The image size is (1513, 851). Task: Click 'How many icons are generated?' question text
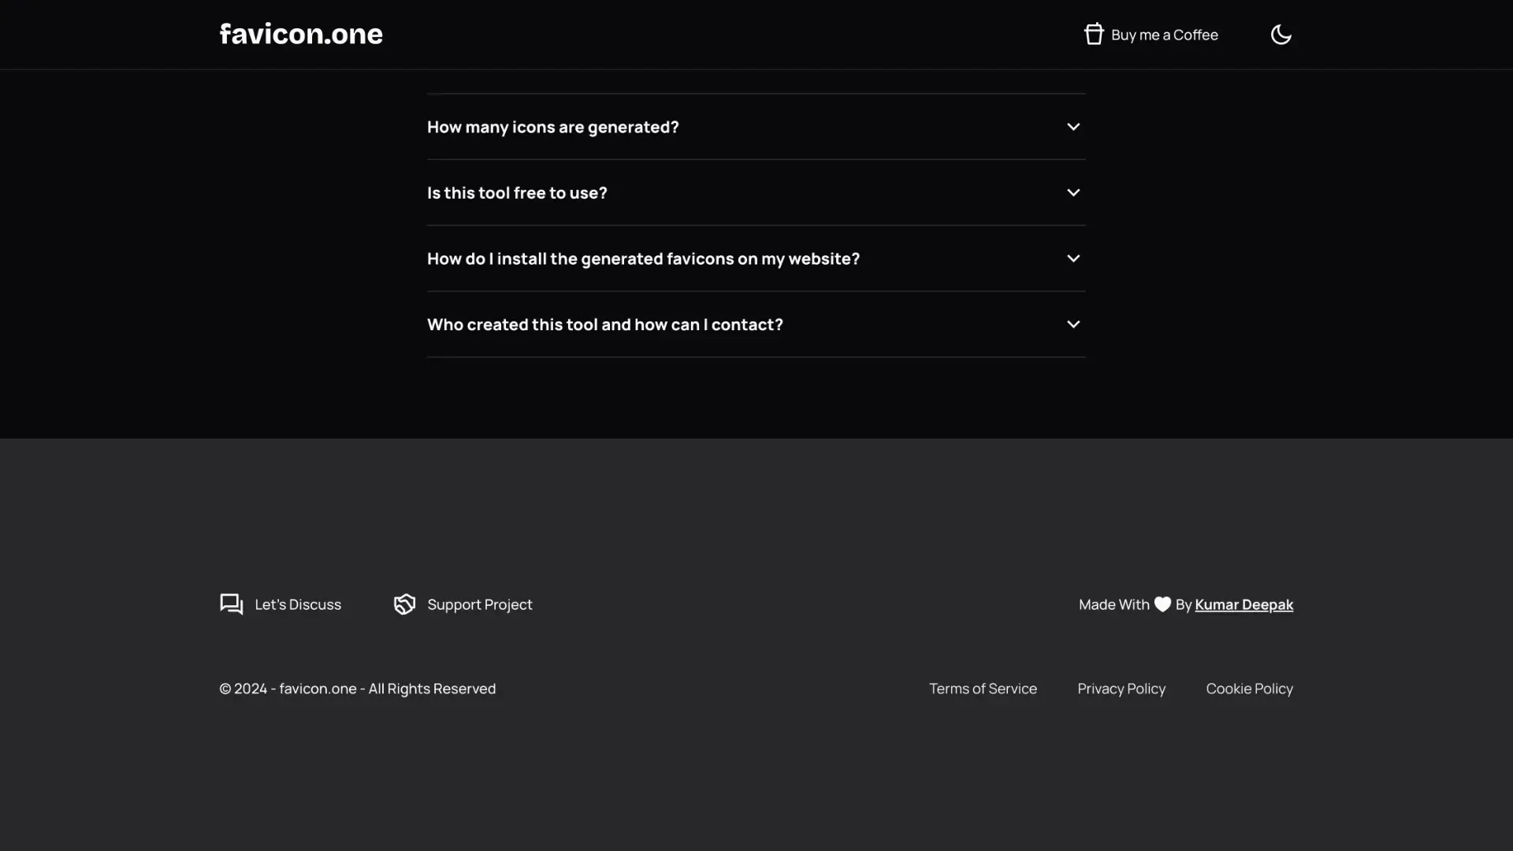pos(552,127)
